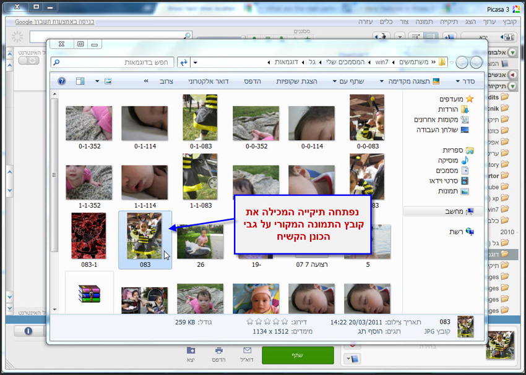Select thumbnail named 0-0-083

[x=368, y=117]
